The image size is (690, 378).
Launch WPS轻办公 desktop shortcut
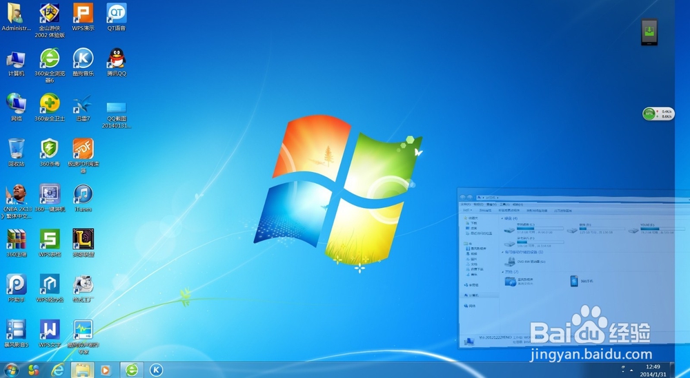(x=50, y=288)
